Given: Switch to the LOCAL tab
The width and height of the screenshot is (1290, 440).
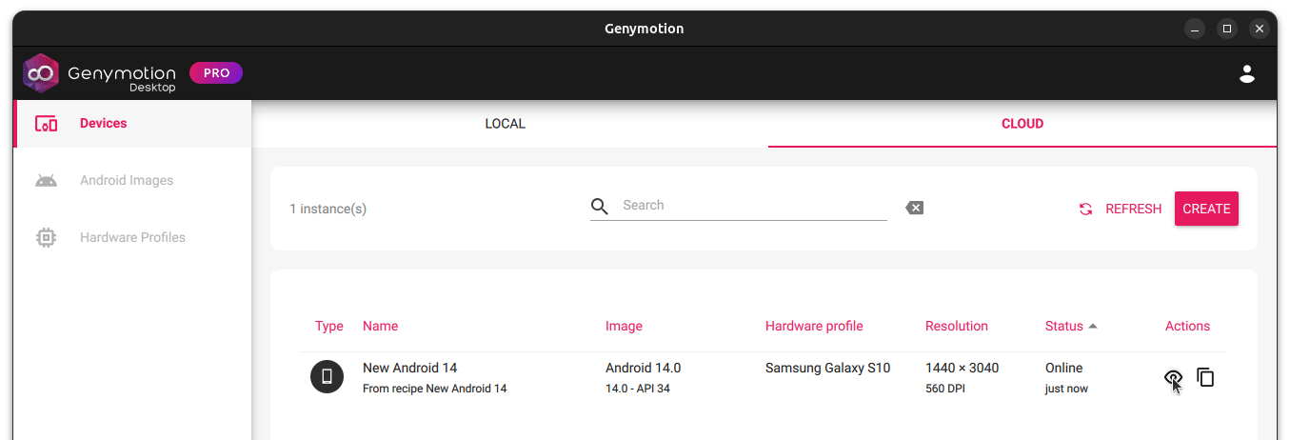Looking at the screenshot, I should click(x=505, y=124).
